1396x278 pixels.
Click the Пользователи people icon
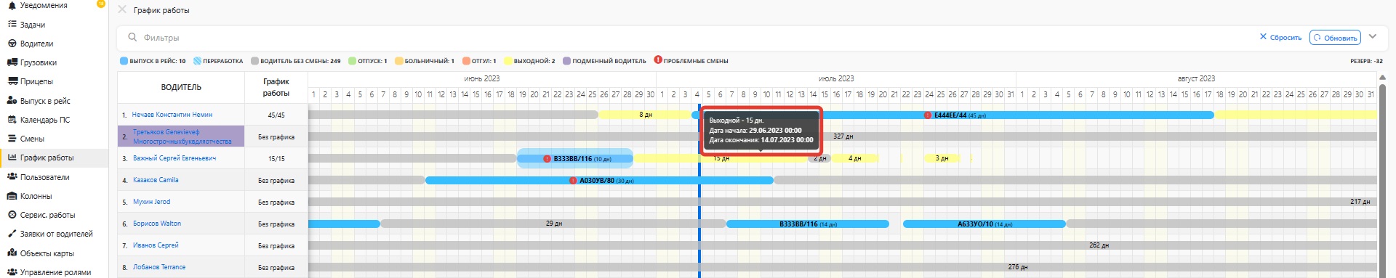12,177
